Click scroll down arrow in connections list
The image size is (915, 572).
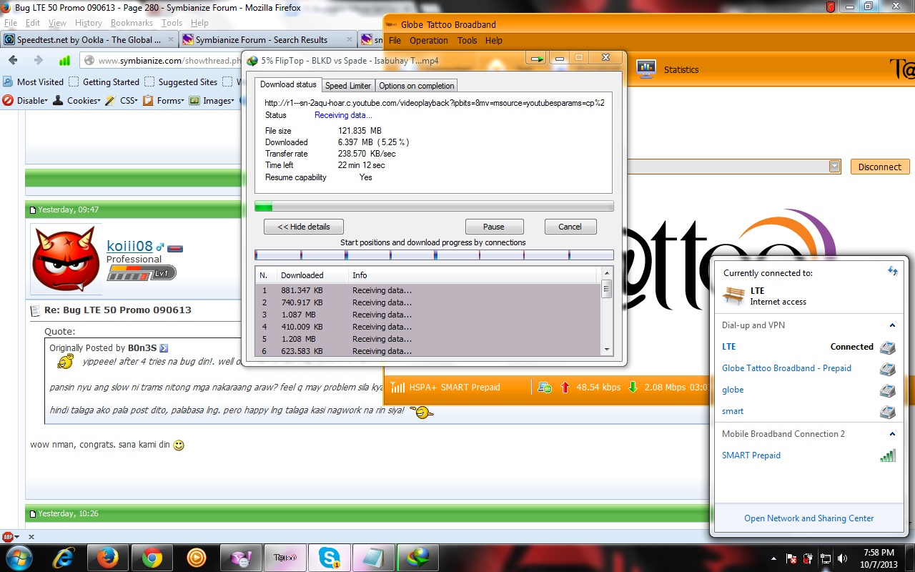pyautogui.click(x=607, y=350)
